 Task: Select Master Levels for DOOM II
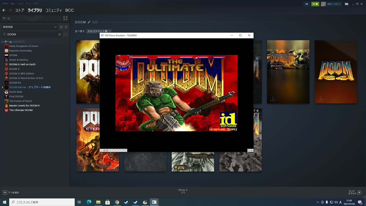pos(24,106)
